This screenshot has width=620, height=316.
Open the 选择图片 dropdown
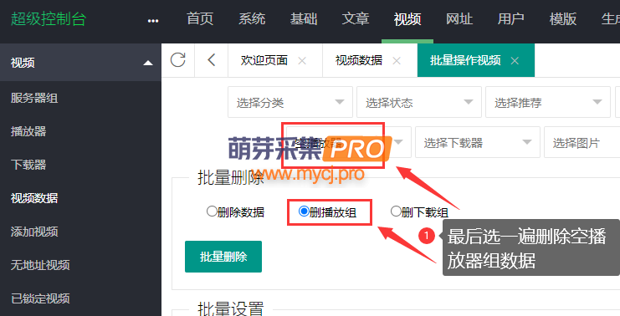point(582,142)
